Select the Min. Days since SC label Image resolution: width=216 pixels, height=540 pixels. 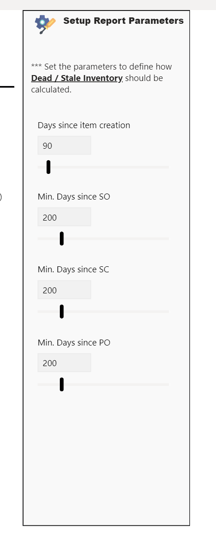[74, 269]
